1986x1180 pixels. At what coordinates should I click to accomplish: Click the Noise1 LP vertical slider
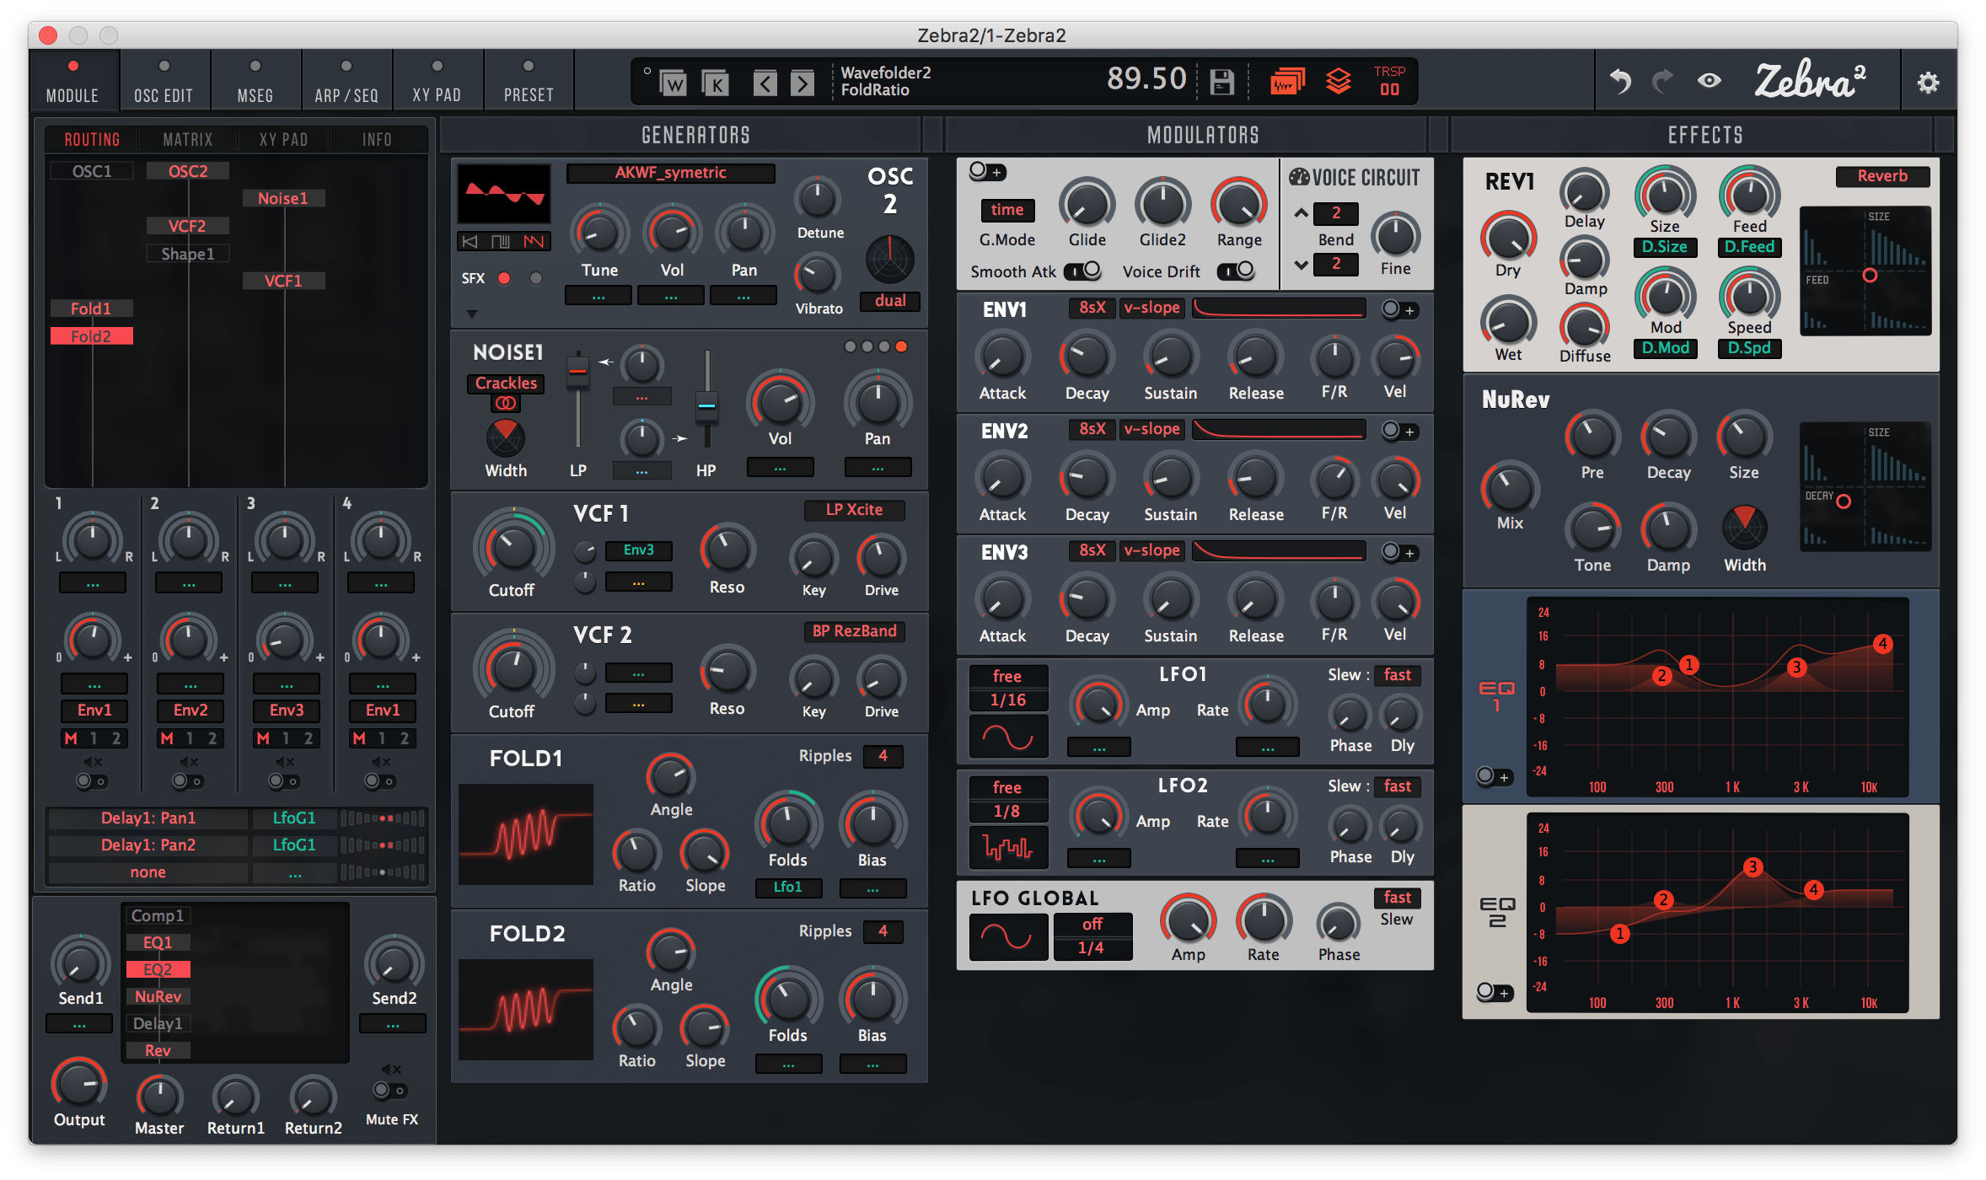pos(577,400)
